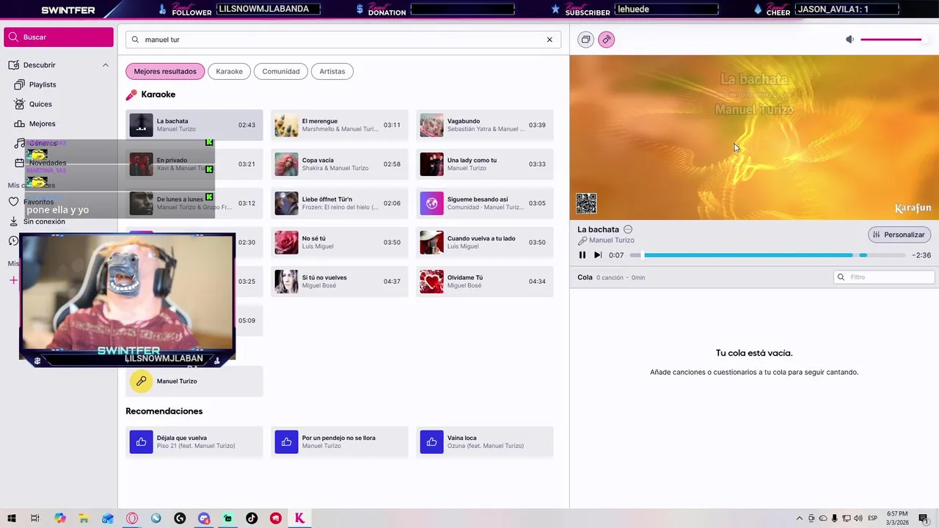Click the Déjala que vuelva recommendation
Viewport: 939px width, 528px height.
(194, 442)
